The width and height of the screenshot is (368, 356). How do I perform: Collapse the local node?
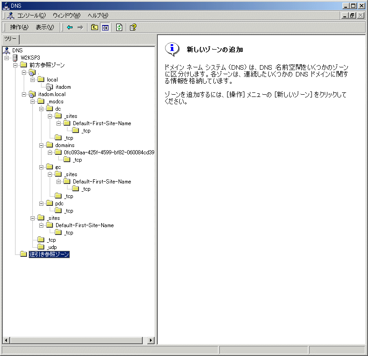tap(33, 80)
